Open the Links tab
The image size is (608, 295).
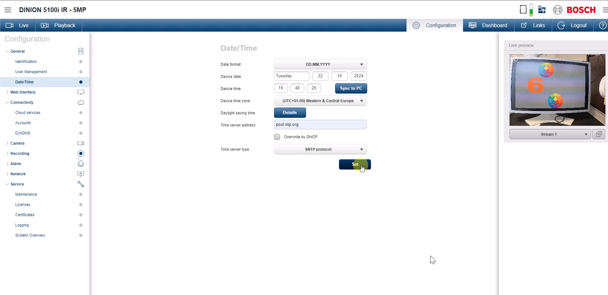(533, 25)
